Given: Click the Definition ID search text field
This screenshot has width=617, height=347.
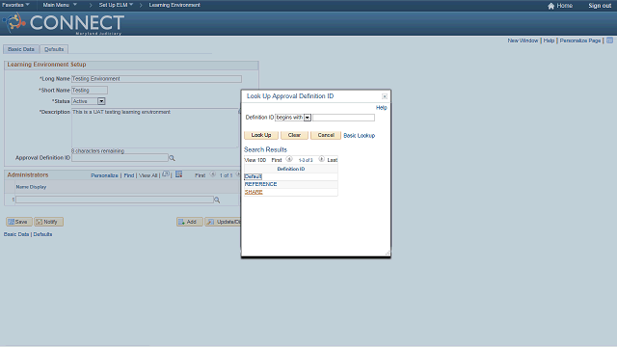Looking at the screenshot, I should (343, 118).
